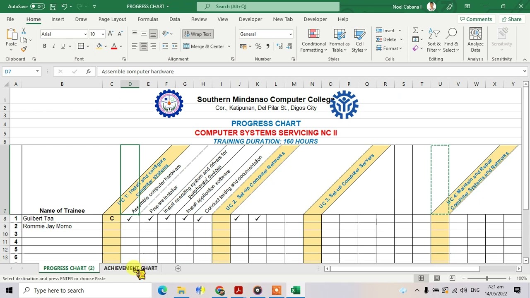This screenshot has width=530, height=298.
Task: Toggle Bottom Align
Action: click(x=153, y=34)
